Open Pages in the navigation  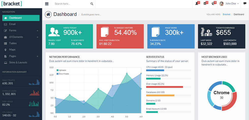21,56
